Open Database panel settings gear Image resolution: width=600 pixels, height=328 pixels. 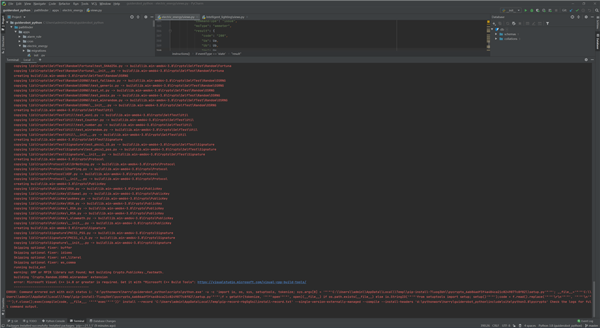click(586, 17)
